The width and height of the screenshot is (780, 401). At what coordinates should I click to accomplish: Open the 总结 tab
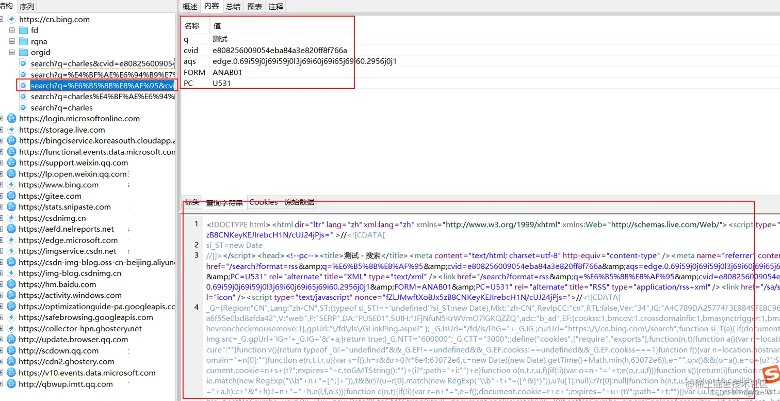tap(233, 6)
